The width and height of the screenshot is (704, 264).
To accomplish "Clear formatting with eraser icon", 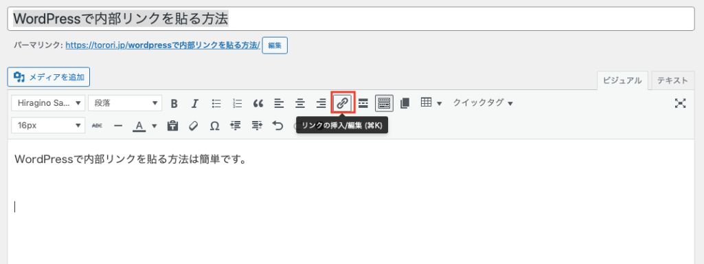I will click(x=193, y=126).
